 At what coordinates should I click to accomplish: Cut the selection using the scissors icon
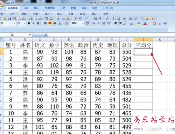coord(58,19)
